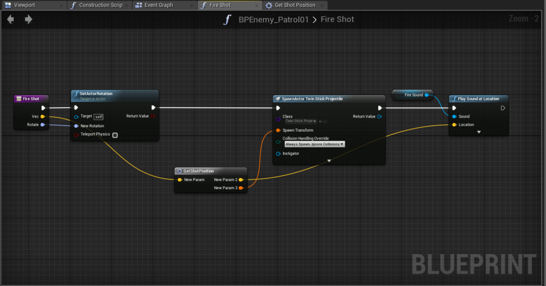This screenshot has height=286, width=546.
Task: Click the Rotate output pin on Fire Shot
Action: (x=43, y=124)
